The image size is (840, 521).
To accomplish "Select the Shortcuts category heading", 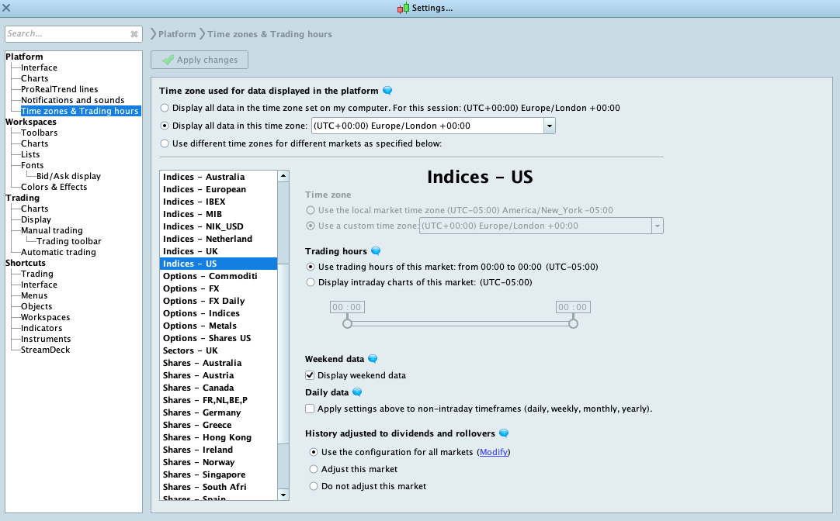I will click(x=25, y=263).
